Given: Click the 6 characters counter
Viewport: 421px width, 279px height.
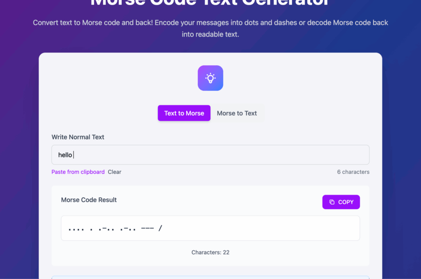Looking at the screenshot, I should tap(353, 172).
